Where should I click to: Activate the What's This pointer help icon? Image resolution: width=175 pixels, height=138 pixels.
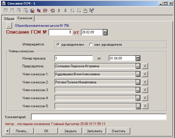[x=92, y=11]
